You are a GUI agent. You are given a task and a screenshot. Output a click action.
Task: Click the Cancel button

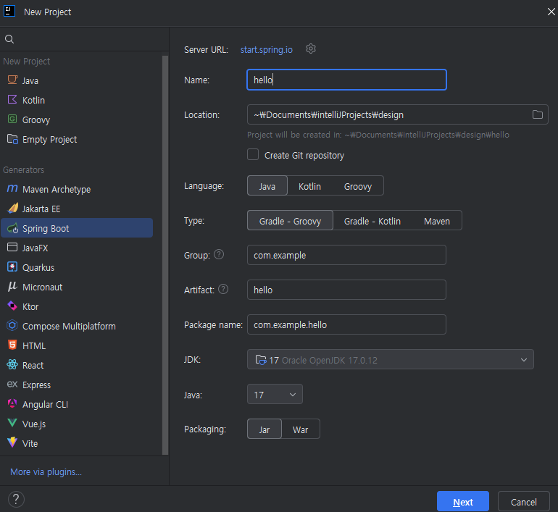523,502
